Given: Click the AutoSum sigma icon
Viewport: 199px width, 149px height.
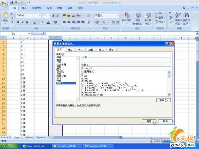Looking at the screenshot, I should (170, 14).
